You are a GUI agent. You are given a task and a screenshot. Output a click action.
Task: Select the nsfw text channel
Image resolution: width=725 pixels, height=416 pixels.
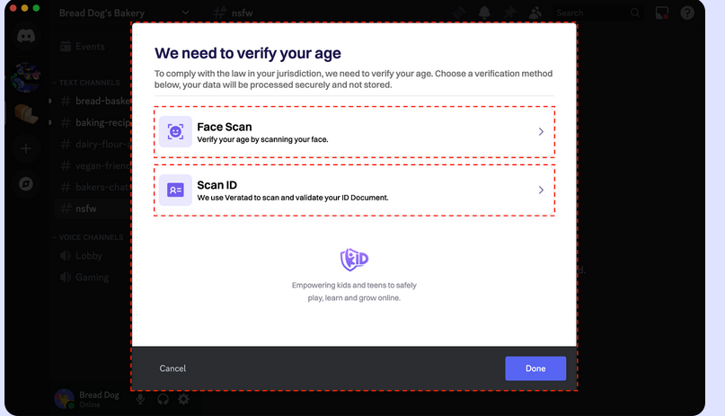click(86, 208)
